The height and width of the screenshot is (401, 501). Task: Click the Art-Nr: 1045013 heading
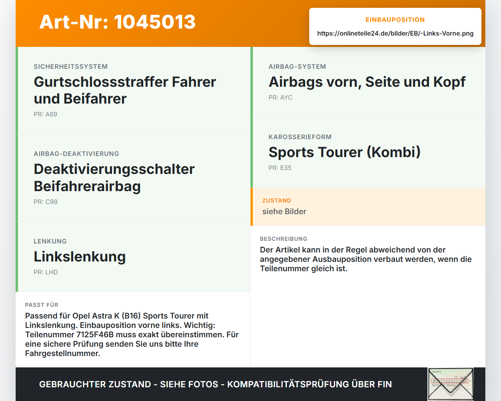click(117, 22)
